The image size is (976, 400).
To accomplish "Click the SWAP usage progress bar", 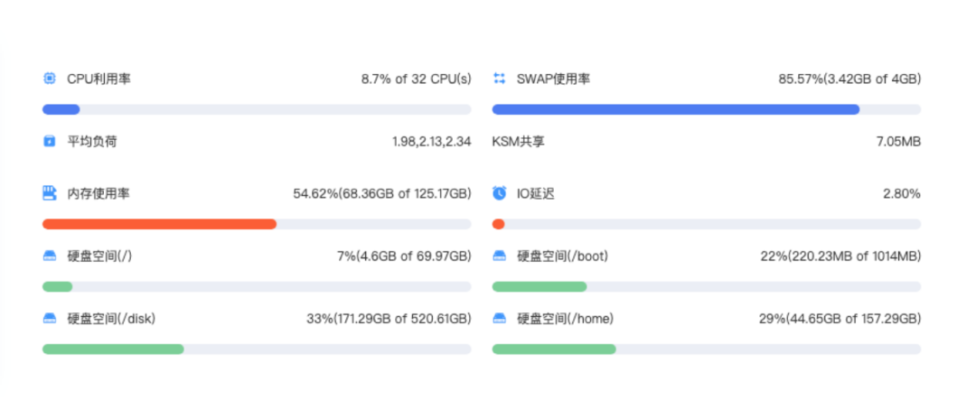I will pos(675,109).
